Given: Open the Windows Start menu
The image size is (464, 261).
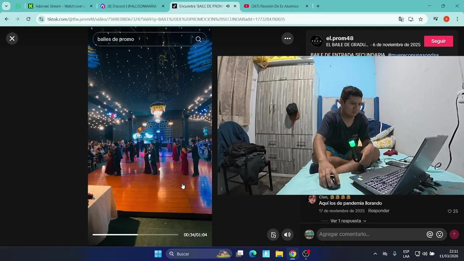Looking at the screenshot, I should tap(158, 254).
